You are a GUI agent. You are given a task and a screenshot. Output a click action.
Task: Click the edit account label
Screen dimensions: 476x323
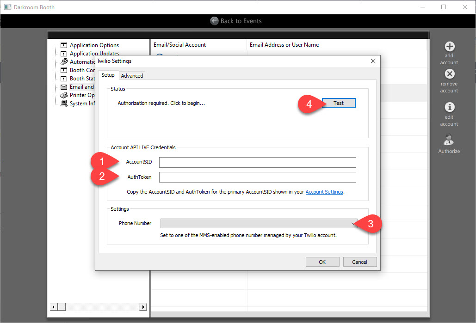449,121
